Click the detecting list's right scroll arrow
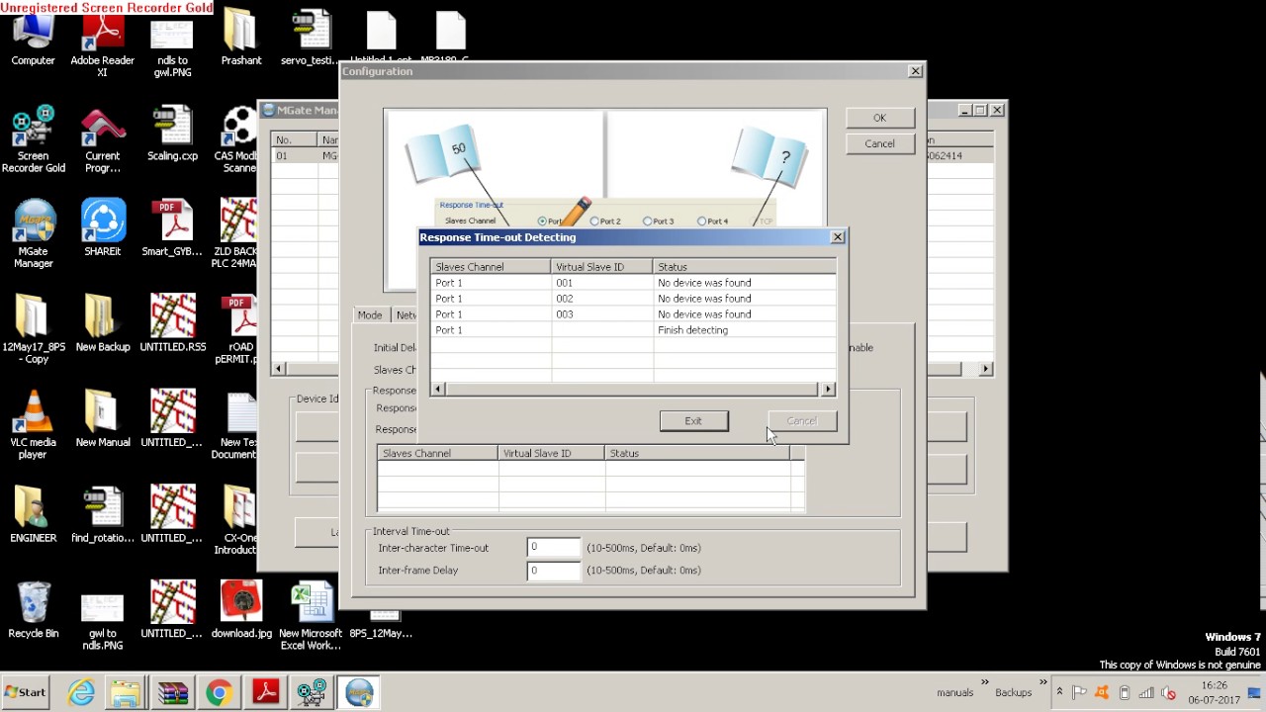1266x712 pixels. (829, 390)
